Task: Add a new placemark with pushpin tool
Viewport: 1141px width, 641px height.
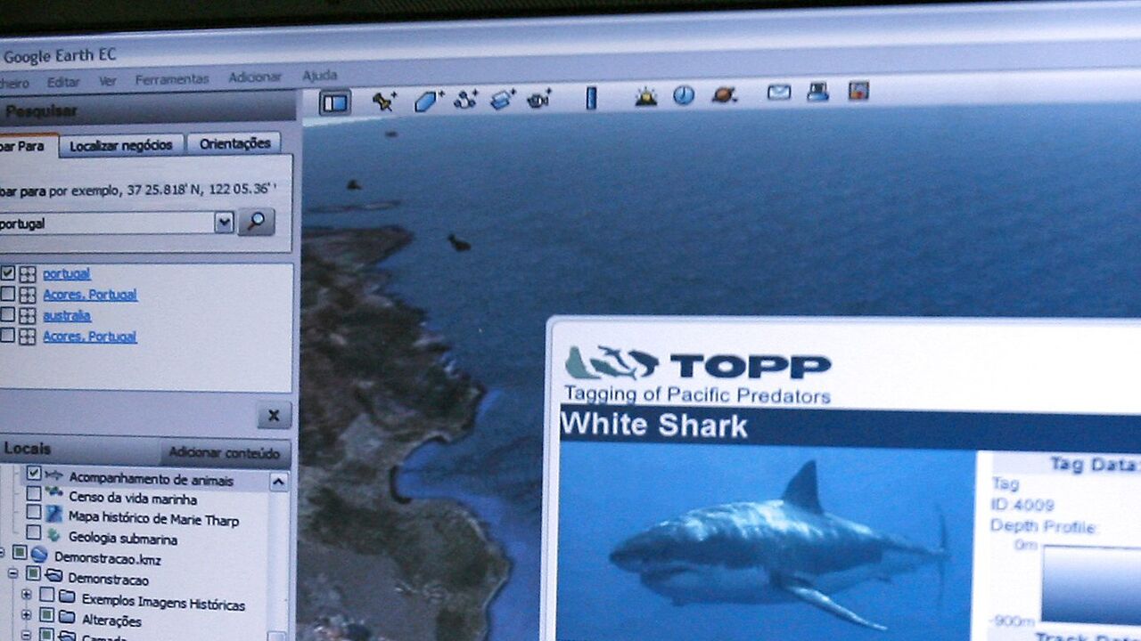Action: tap(383, 101)
